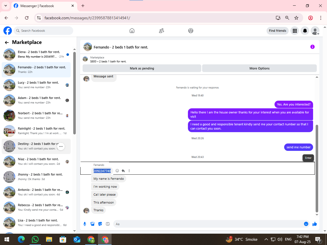The height and width of the screenshot is (245, 327).
Task: Open Adam's conversation
Action: (x=36, y=100)
